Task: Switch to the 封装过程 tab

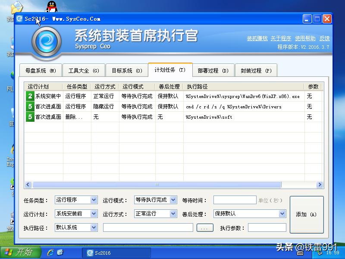Action: [256, 70]
